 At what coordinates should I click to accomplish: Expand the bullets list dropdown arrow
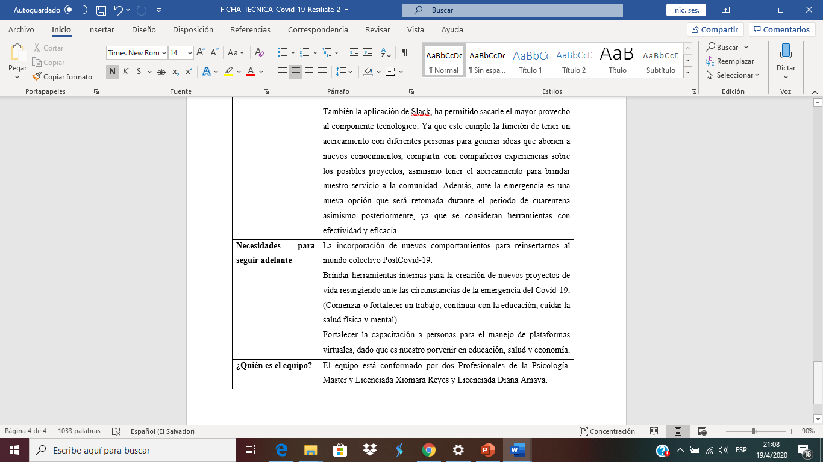click(x=293, y=53)
